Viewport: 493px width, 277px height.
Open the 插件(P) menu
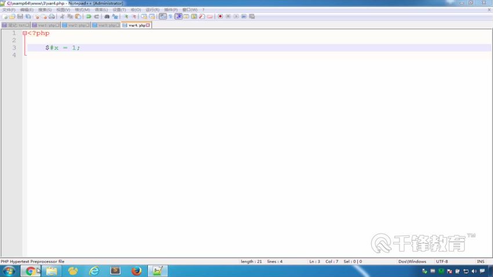(x=171, y=10)
